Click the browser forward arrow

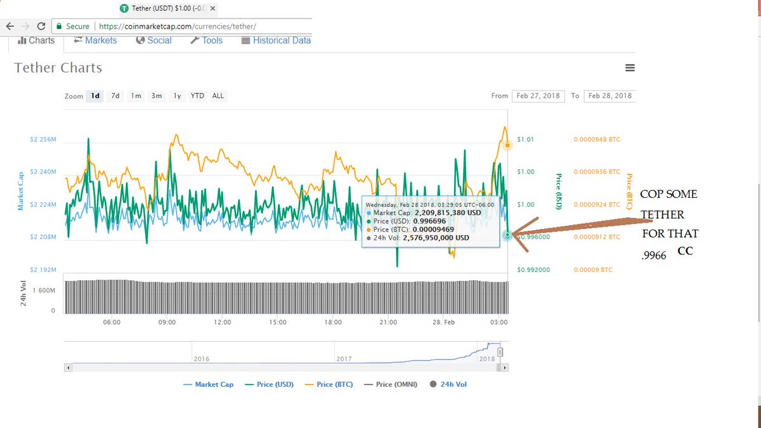coord(25,27)
